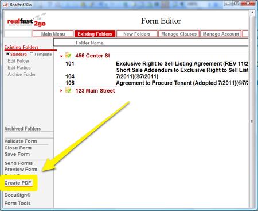The height and width of the screenshot is (211, 258).
Task: Click the scroll up arrow
Action: (252, 13)
